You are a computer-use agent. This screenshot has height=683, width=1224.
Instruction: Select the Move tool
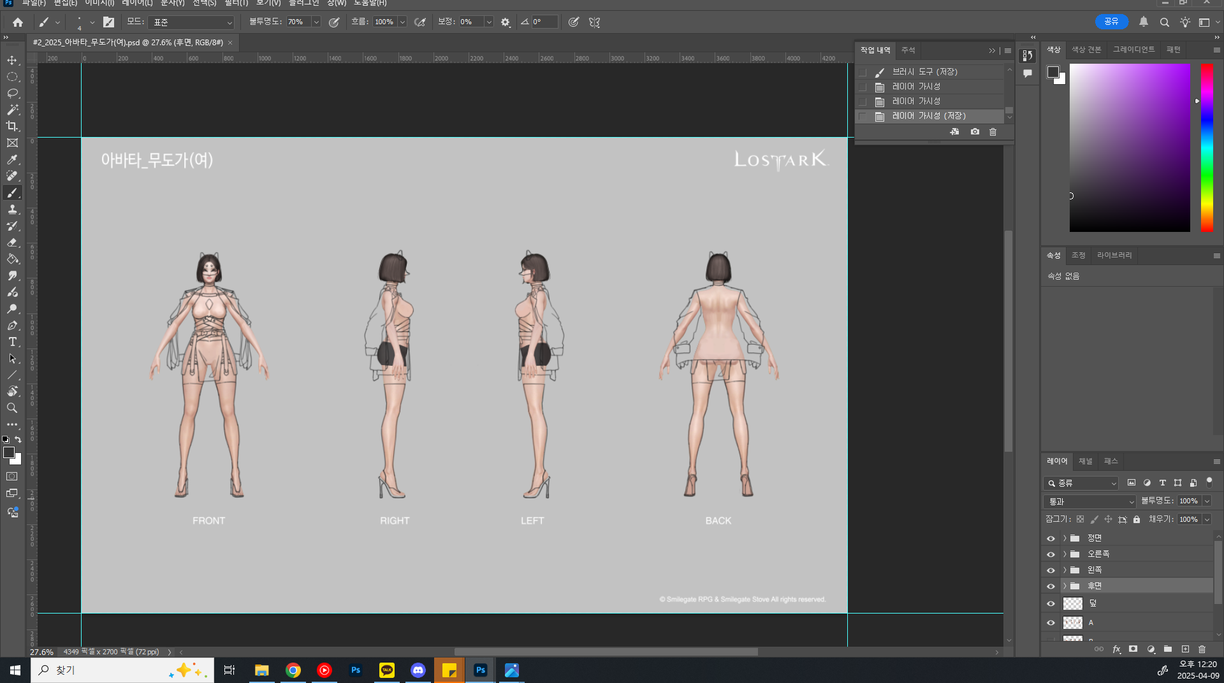pos(12,60)
